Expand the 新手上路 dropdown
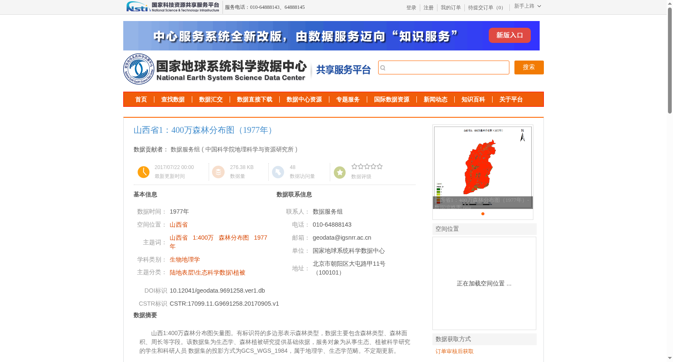673x362 pixels. tap(527, 6)
